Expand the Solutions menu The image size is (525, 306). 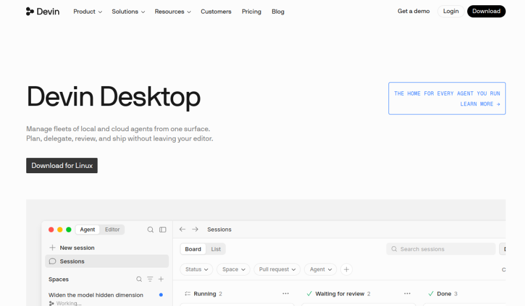129,12
